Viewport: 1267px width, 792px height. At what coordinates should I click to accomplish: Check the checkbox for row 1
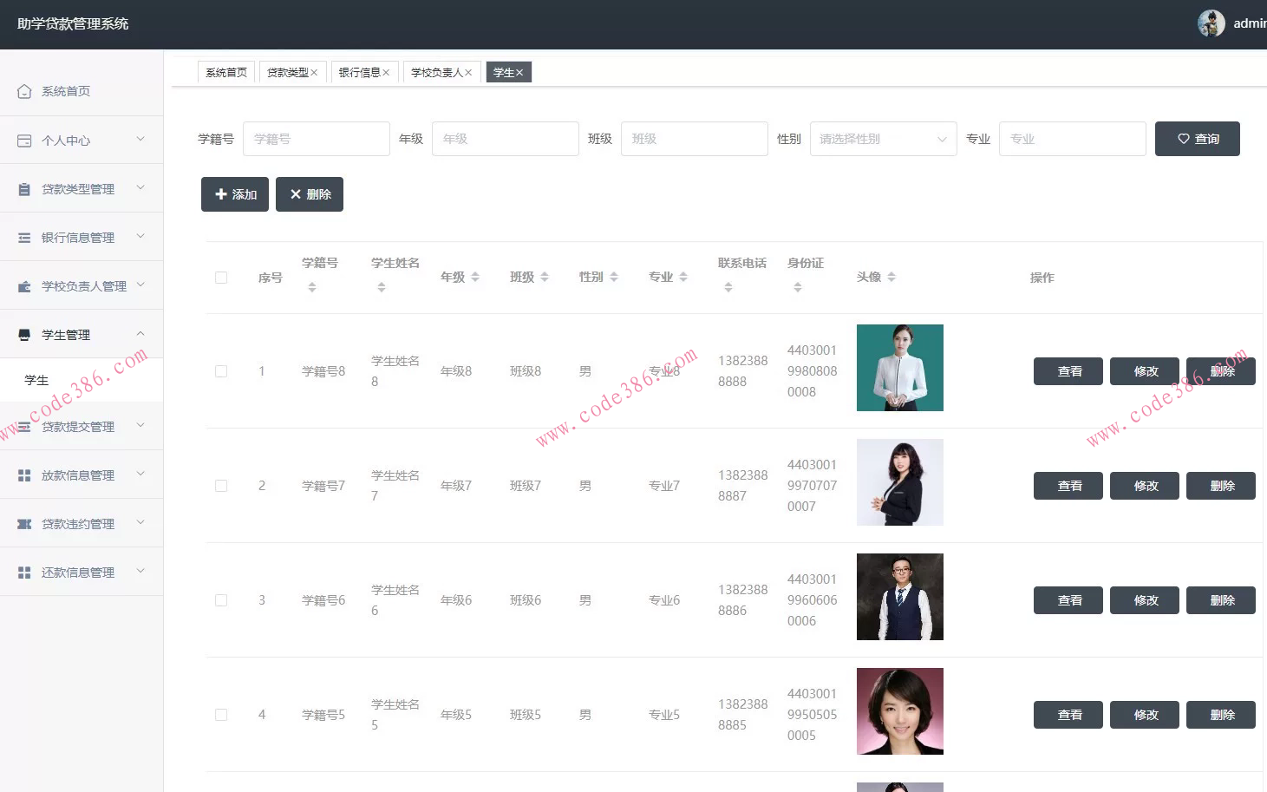point(221,371)
